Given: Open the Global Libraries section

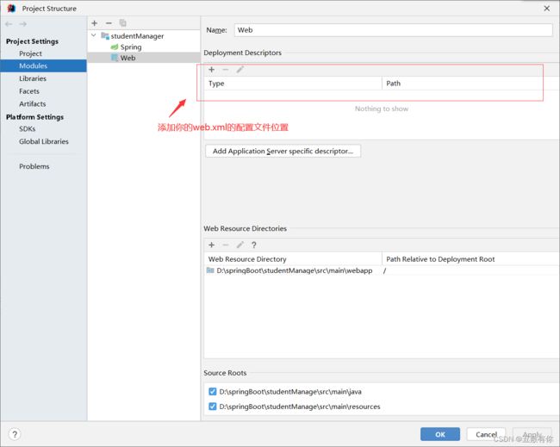Looking at the screenshot, I should pyautogui.click(x=44, y=142).
